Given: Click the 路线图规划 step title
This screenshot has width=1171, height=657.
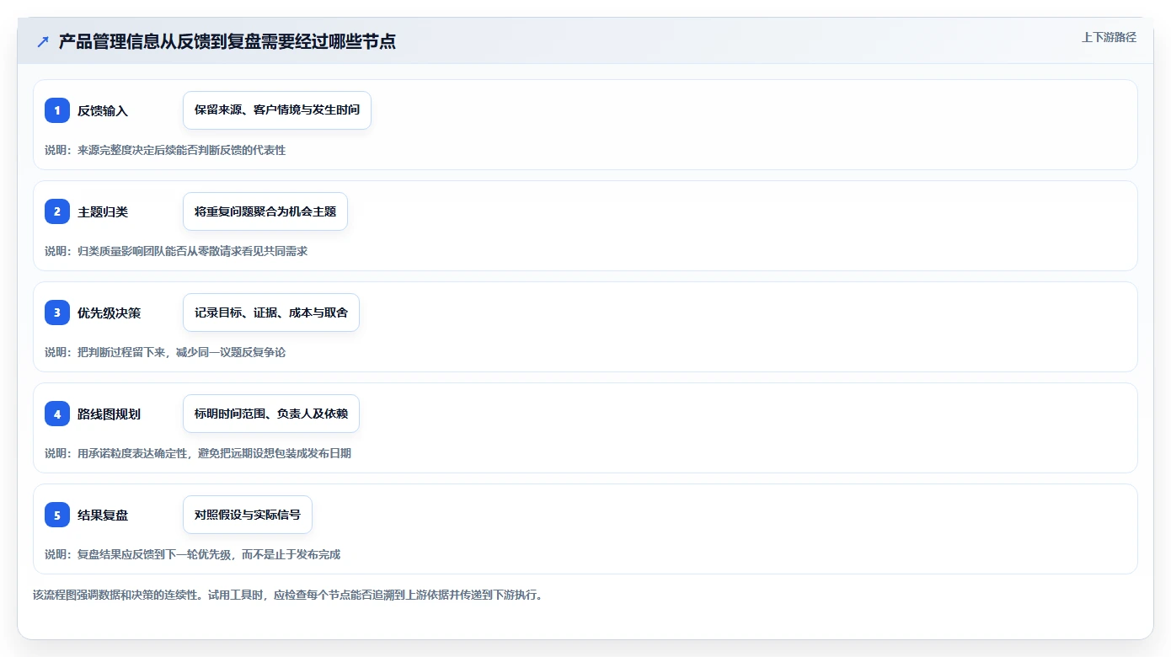Looking at the screenshot, I should coord(109,414).
